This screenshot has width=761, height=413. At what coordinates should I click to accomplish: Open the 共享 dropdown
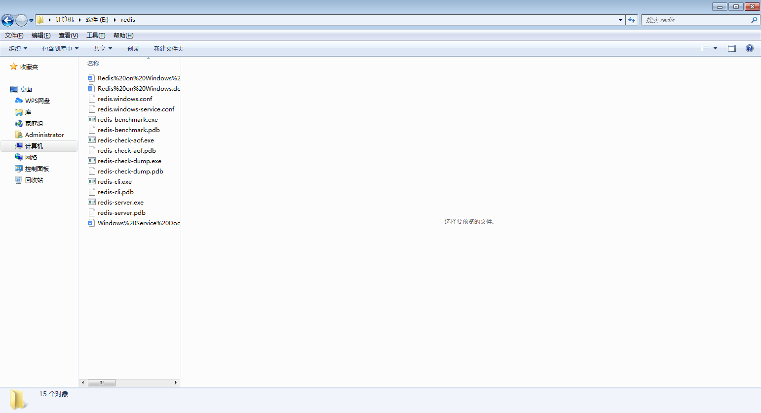[x=103, y=48]
